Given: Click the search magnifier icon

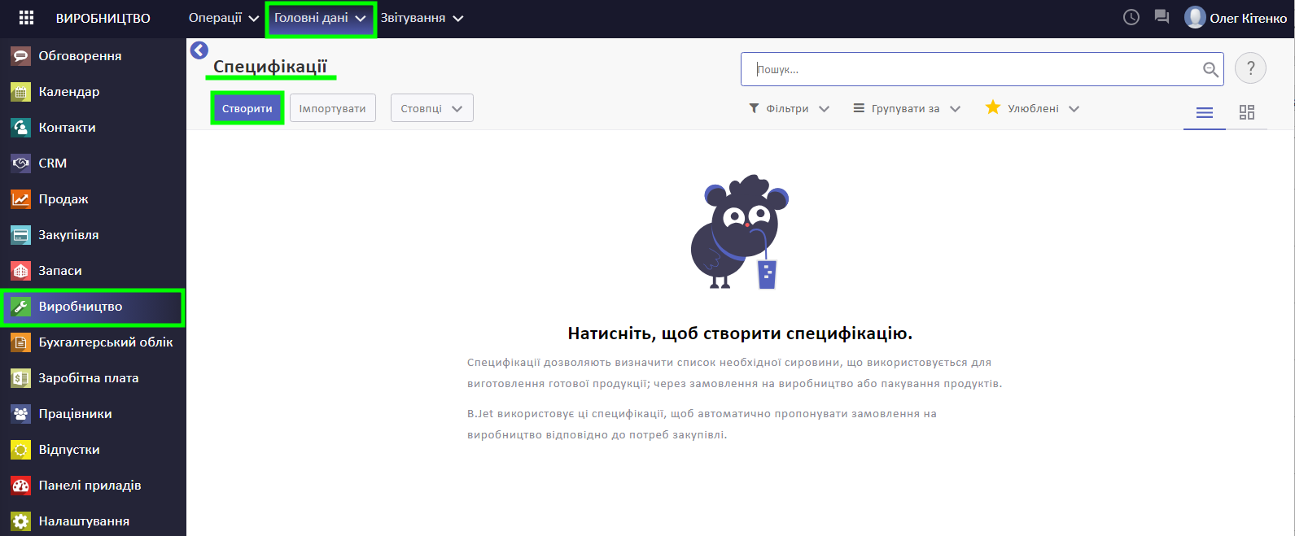Looking at the screenshot, I should (x=1210, y=70).
